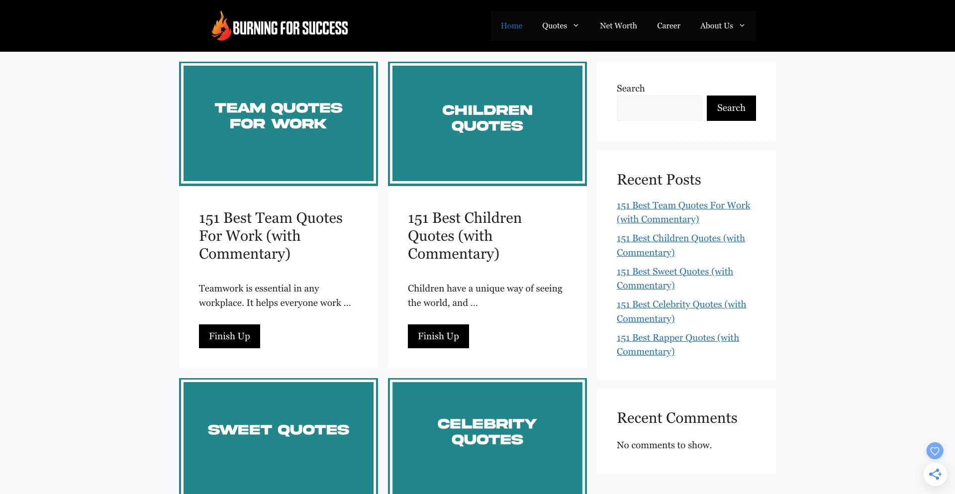Click Finish Up under Children Quotes post

coord(438,336)
